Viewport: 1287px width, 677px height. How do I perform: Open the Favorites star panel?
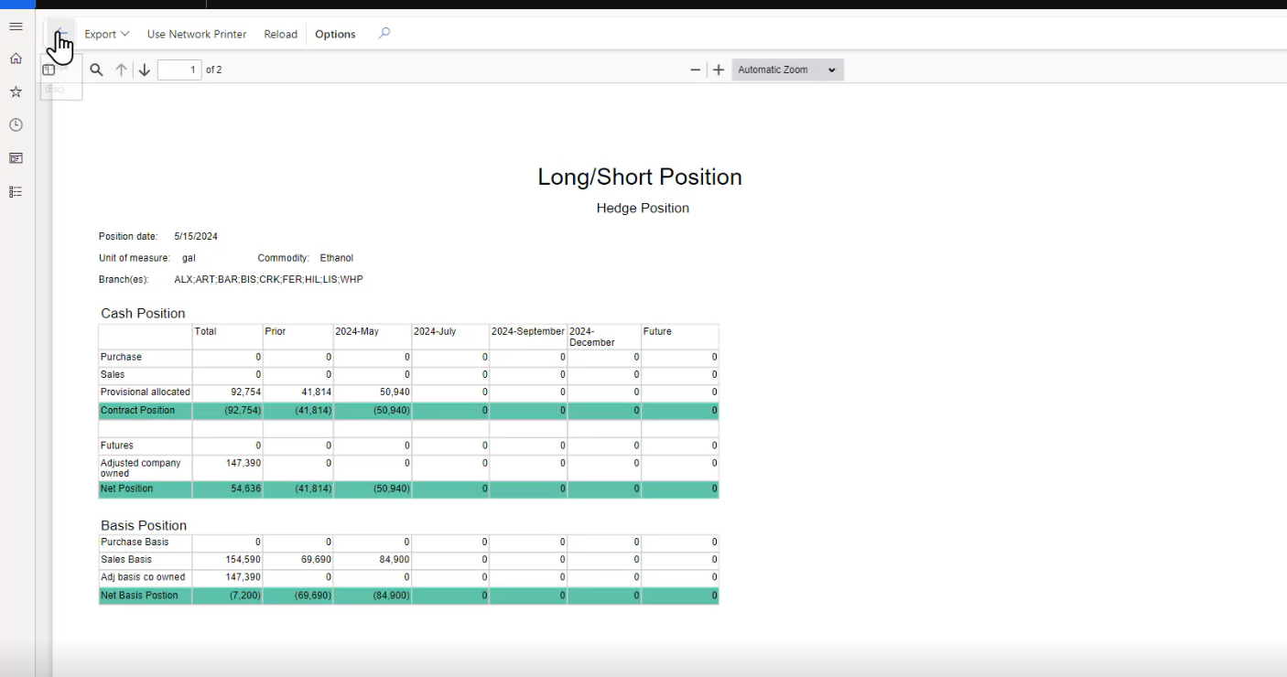(16, 91)
